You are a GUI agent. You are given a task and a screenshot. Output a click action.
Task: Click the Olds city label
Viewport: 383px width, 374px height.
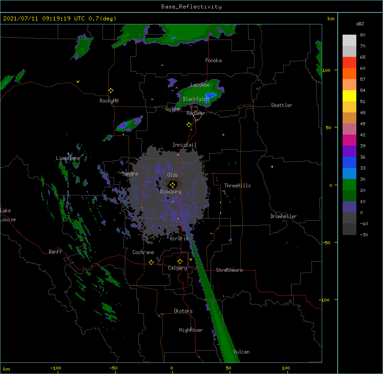tap(172, 175)
